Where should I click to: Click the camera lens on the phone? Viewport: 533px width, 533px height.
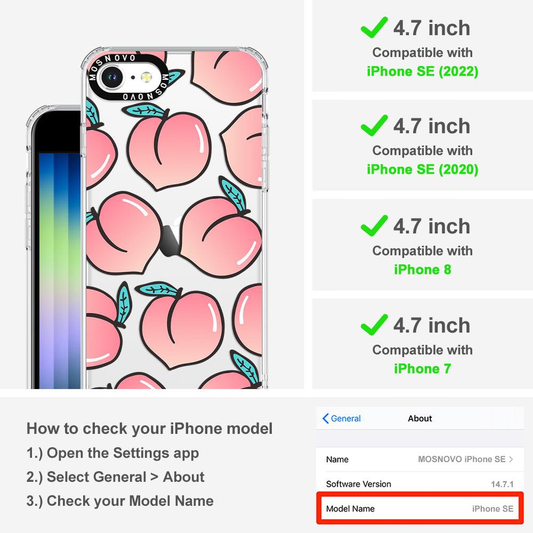[x=112, y=77]
